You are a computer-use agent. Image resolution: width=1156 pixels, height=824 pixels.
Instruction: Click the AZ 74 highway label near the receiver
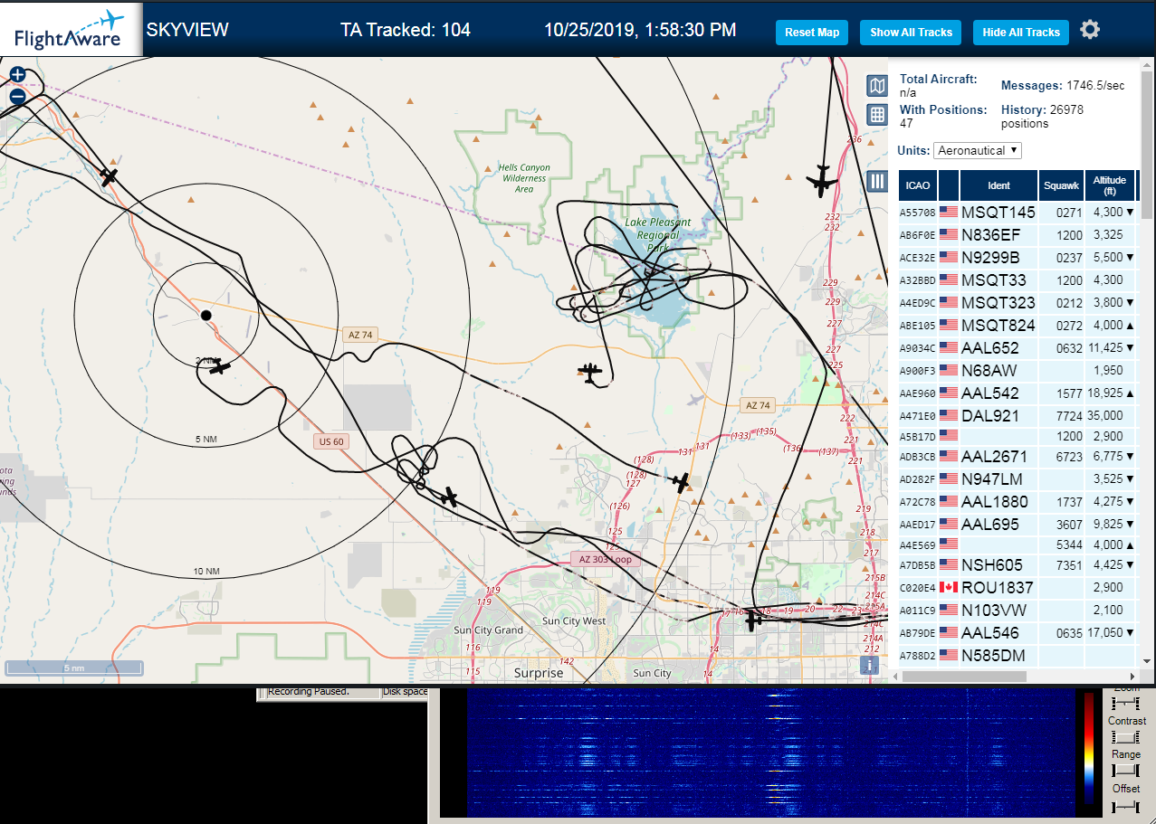pos(360,335)
